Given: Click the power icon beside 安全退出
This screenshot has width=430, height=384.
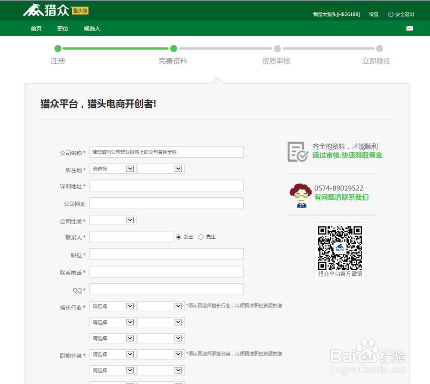Looking at the screenshot, I should point(391,14).
